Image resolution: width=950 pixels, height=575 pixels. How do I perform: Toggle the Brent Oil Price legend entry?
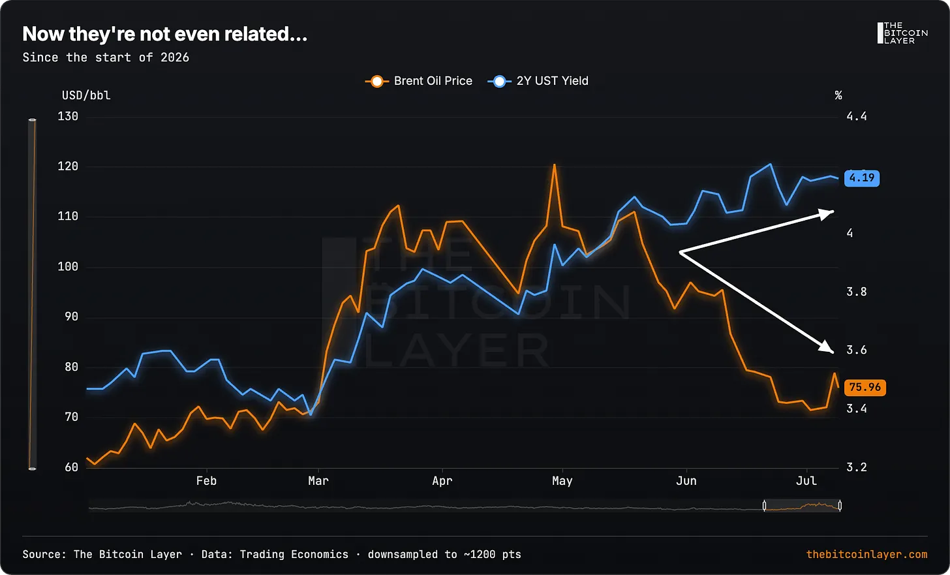[x=419, y=81]
